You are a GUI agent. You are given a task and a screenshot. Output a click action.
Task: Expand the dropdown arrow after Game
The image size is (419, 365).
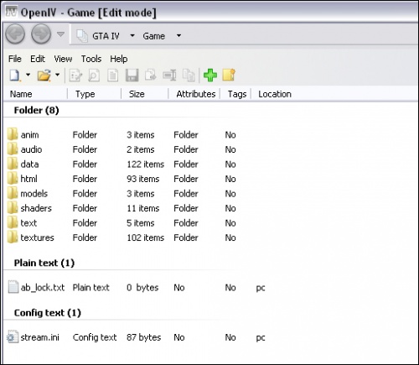pos(178,36)
